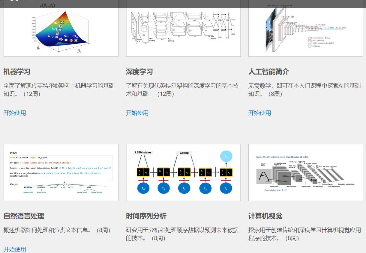Click the text 探索用于创建传统和深度学习计算机视觉应用程序的技术

tap(304, 234)
